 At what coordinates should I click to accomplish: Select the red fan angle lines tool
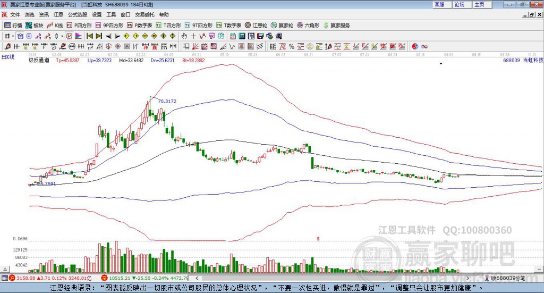tap(195, 46)
